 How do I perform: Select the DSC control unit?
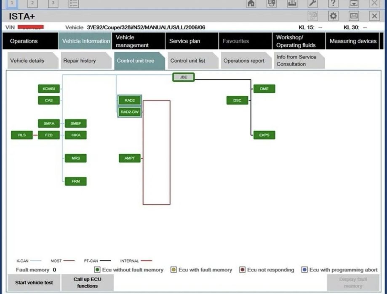pos(237,100)
